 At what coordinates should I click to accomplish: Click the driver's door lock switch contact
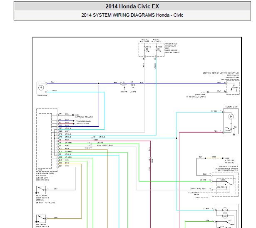pos(229,183)
